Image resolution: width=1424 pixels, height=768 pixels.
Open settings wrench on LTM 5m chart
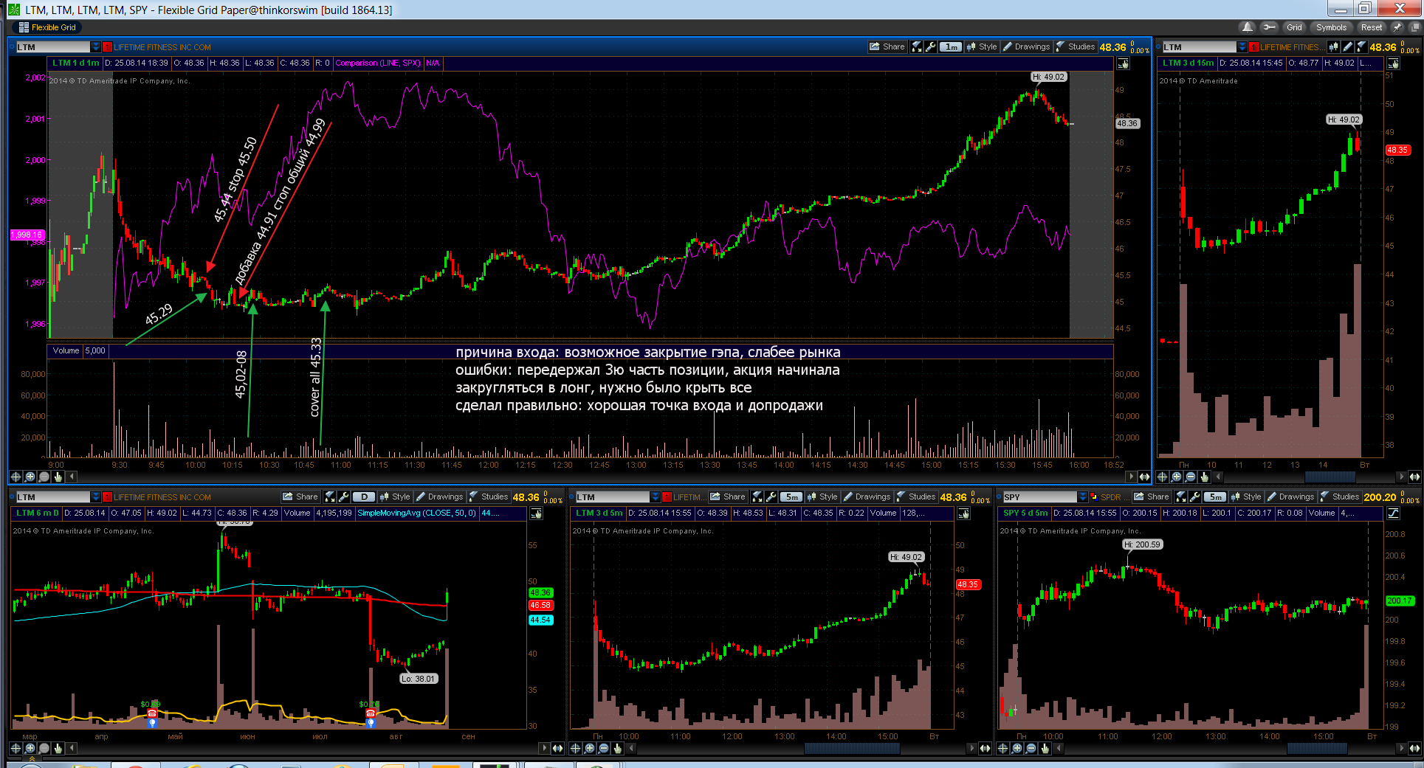pos(771,497)
